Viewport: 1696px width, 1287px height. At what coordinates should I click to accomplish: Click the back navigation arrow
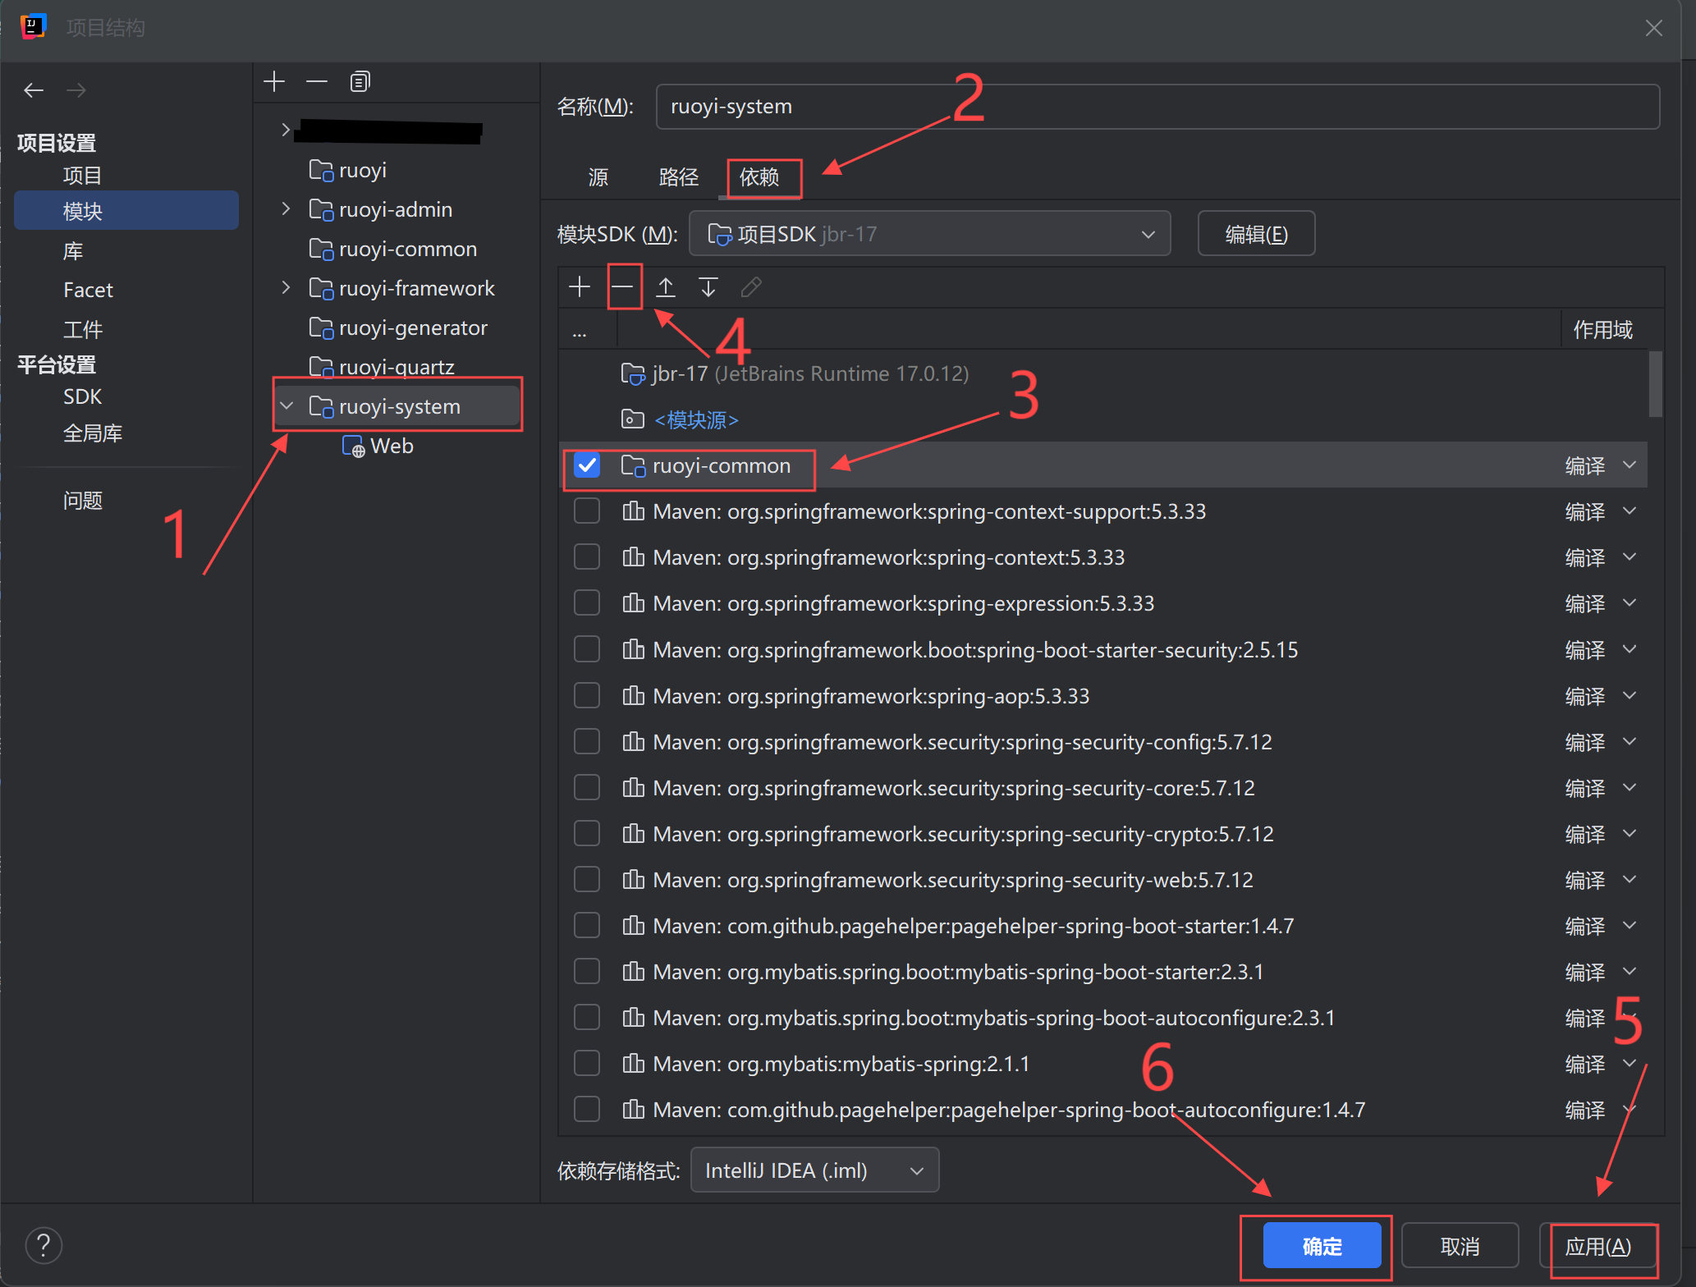coord(34,90)
